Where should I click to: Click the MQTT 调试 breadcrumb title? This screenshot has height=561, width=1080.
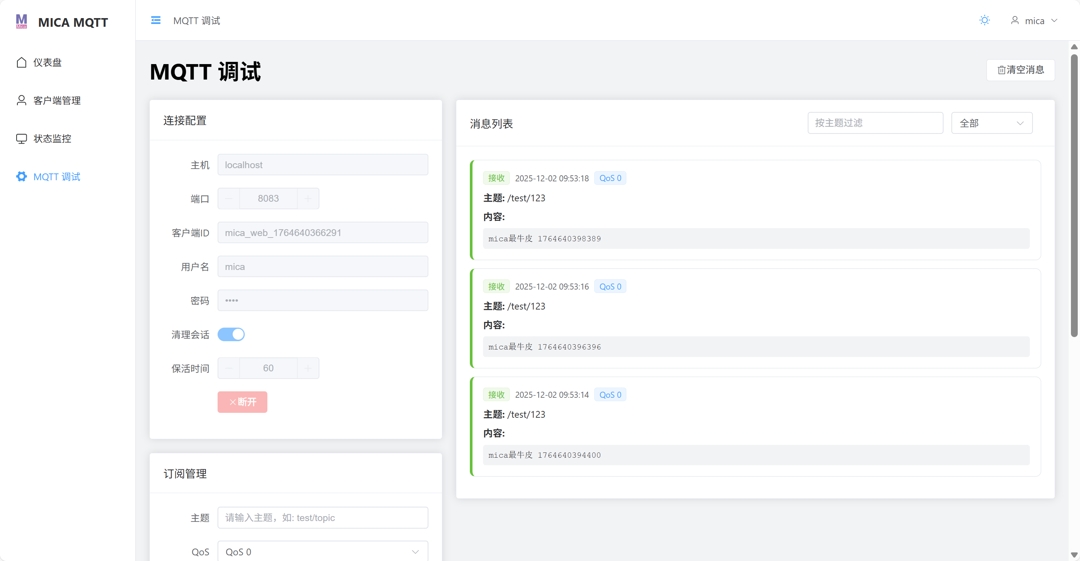pyautogui.click(x=196, y=20)
